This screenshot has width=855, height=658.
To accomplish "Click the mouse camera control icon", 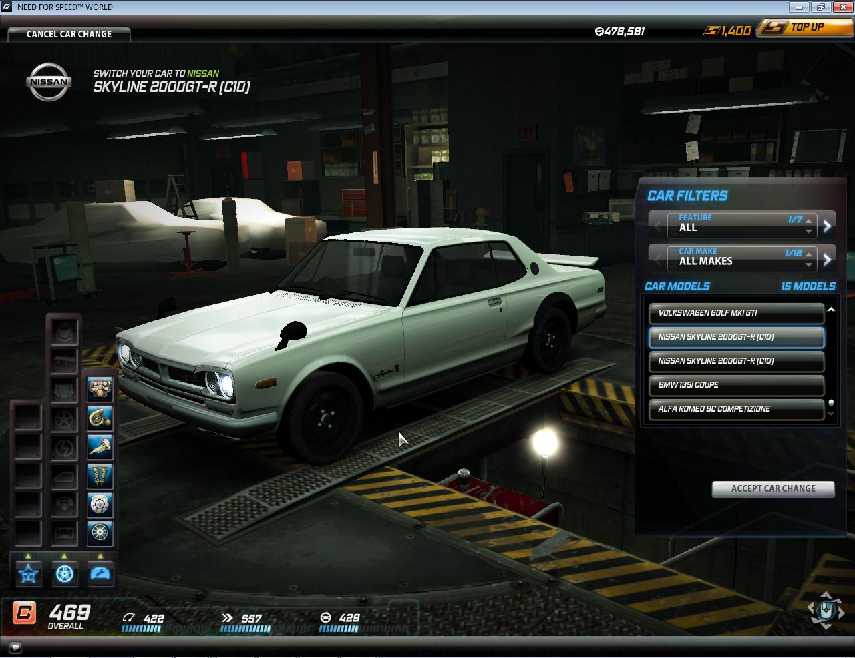I will pyautogui.click(x=826, y=611).
